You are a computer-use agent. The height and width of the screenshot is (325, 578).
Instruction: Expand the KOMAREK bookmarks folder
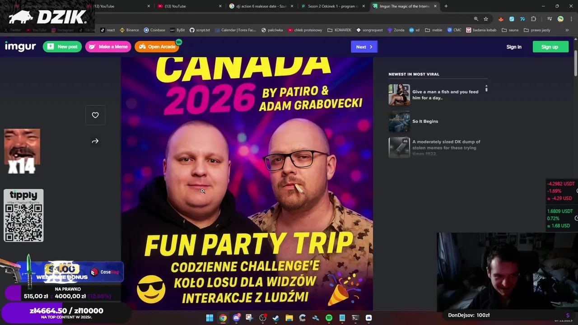pyautogui.click(x=339, y=30)
